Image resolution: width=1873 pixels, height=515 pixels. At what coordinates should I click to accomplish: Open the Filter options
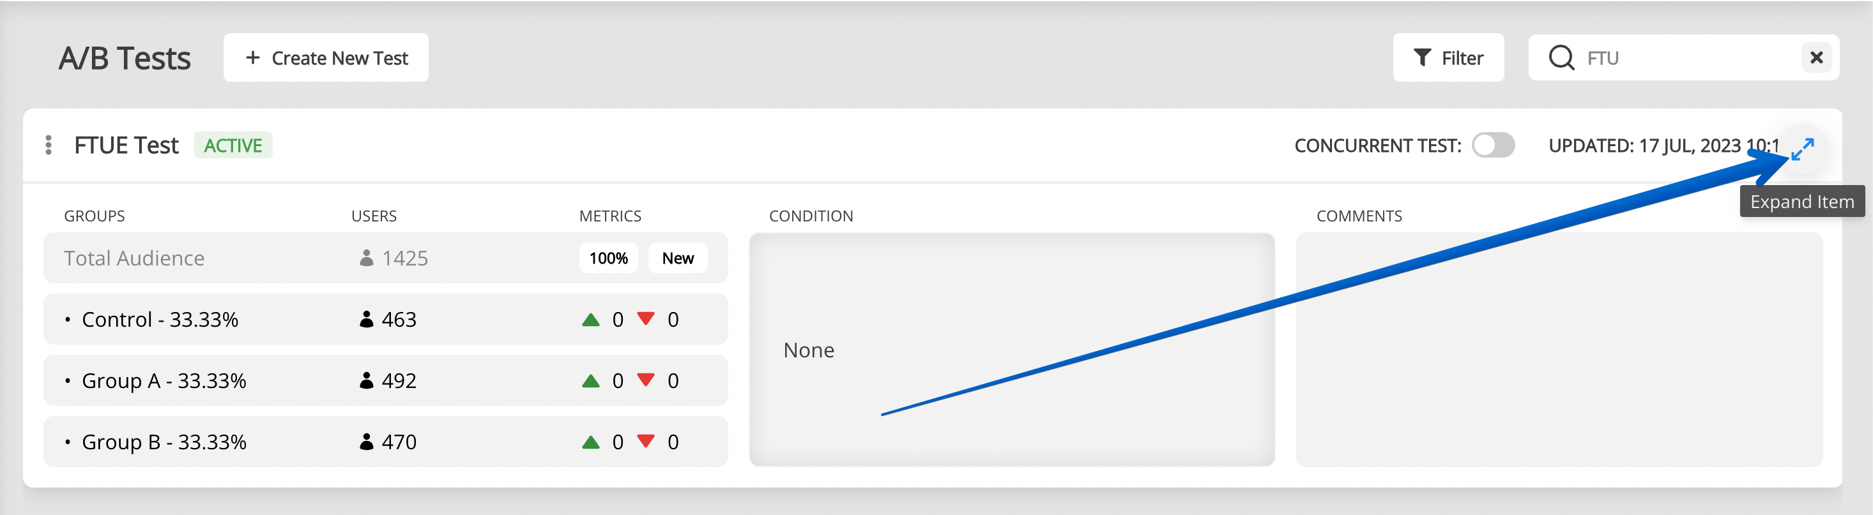(x=1448, y=57)
